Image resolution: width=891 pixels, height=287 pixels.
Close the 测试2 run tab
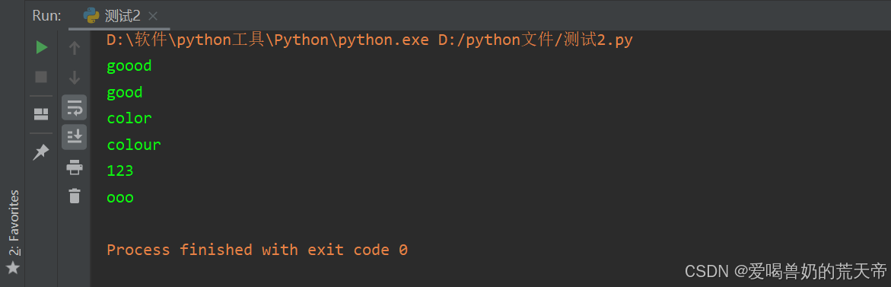[x=152, y=16]
